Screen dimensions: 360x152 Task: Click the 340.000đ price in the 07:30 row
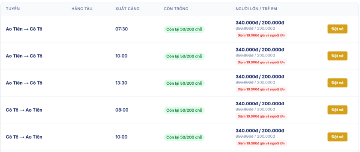coord(247,23)
